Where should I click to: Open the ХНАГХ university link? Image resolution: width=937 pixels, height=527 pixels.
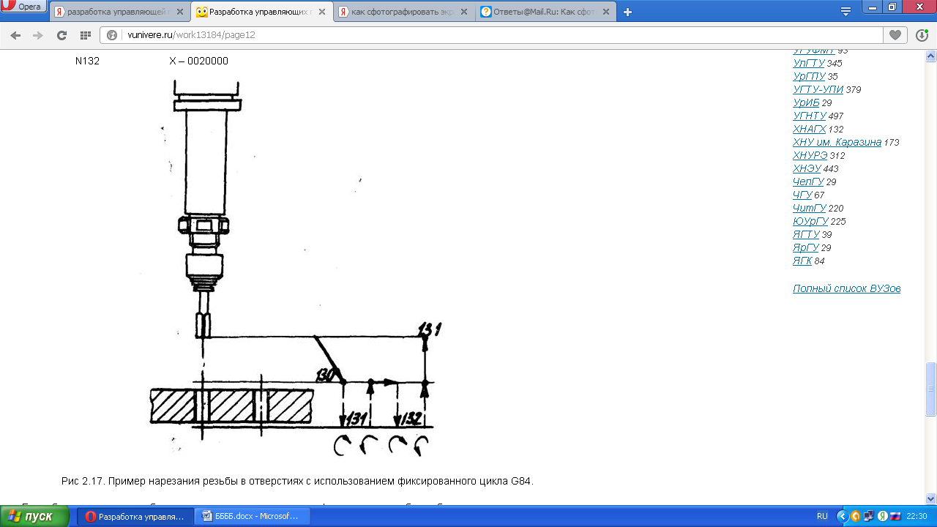(x=809, y=130)
